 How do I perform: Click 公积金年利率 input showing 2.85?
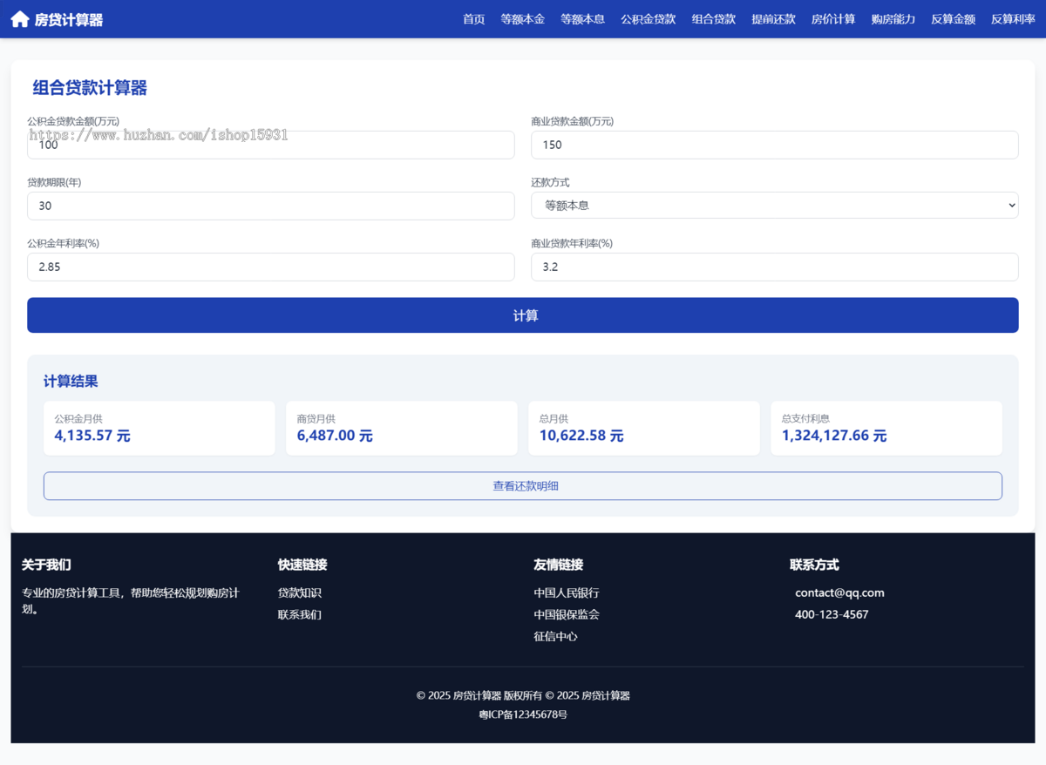click(271, 267)
